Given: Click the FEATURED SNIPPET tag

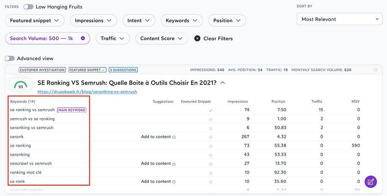Looking at the screenshot, I should (x=87, y=70).
